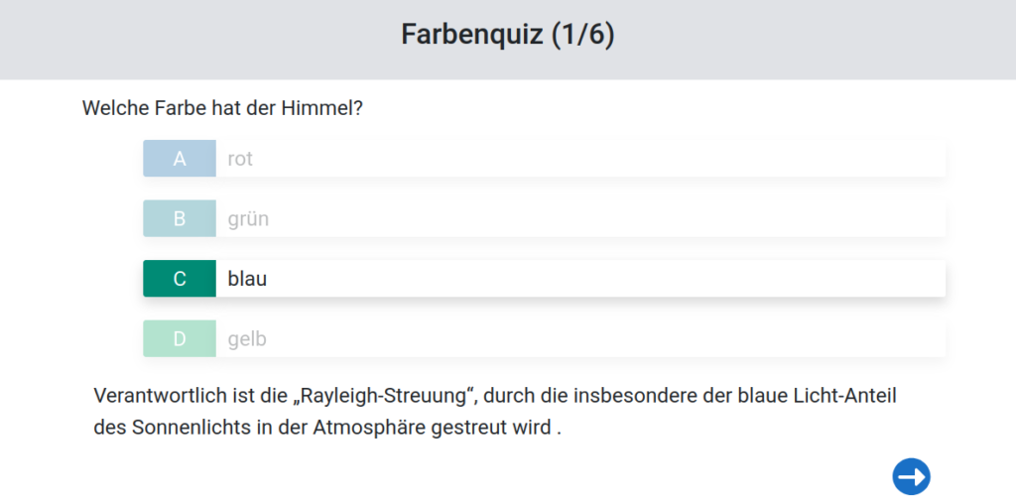Choose the answer text "grün"
The image size is (1016, 502).
pos(248,219)
